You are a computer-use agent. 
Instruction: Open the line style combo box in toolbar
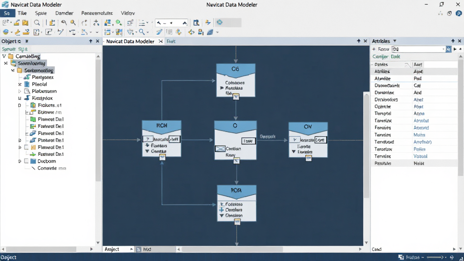(x=172, y=23)
